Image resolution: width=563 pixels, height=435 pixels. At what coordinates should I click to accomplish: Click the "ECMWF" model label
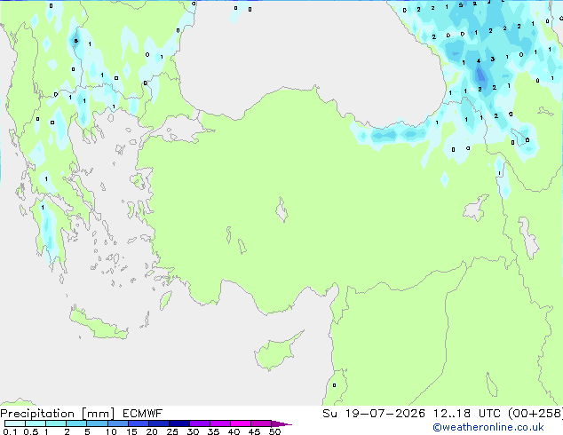coord(143,414)
